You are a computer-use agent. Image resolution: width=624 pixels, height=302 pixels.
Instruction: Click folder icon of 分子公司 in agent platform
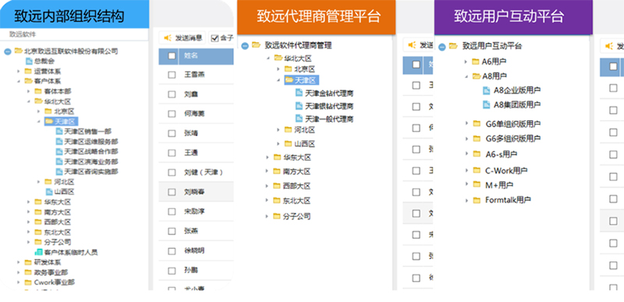(277, 216)
